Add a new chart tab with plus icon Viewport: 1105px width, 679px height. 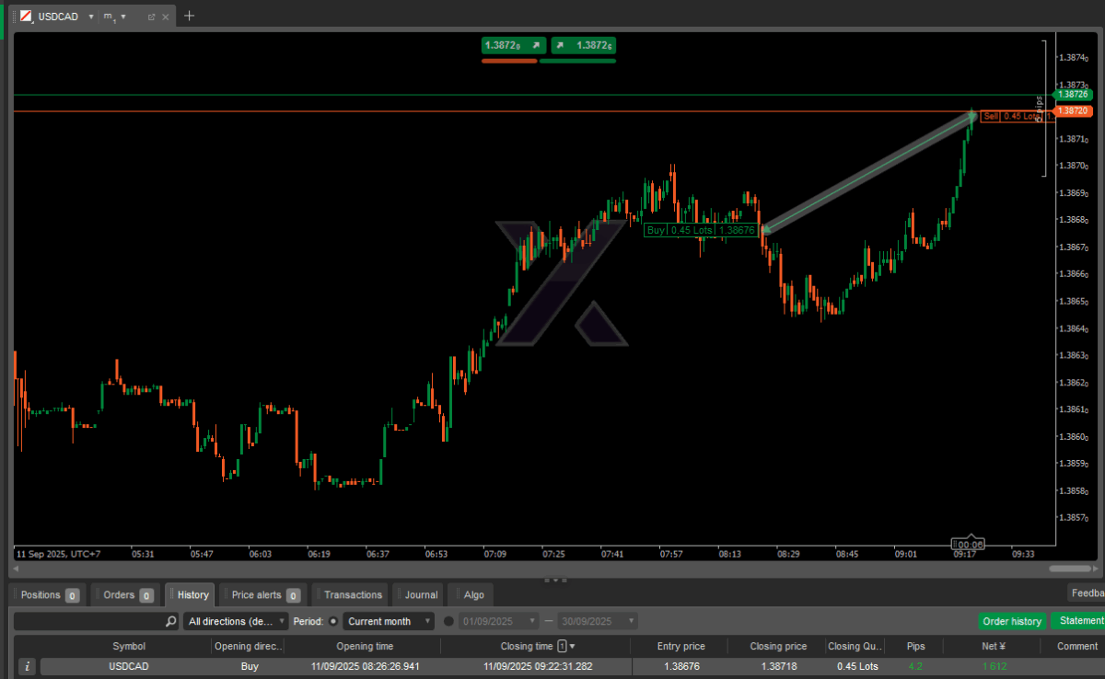pyautogui.click(x=189, y=16)
